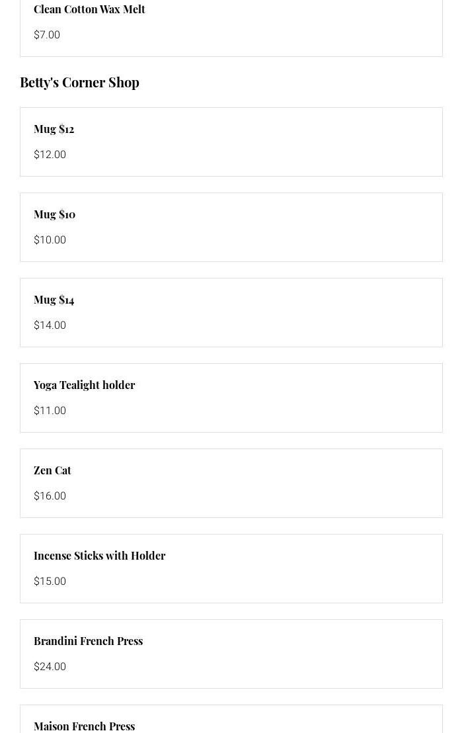Click the $10.00 price text
466x733 pixels.
pyautogui.click(x=50, y=240)
